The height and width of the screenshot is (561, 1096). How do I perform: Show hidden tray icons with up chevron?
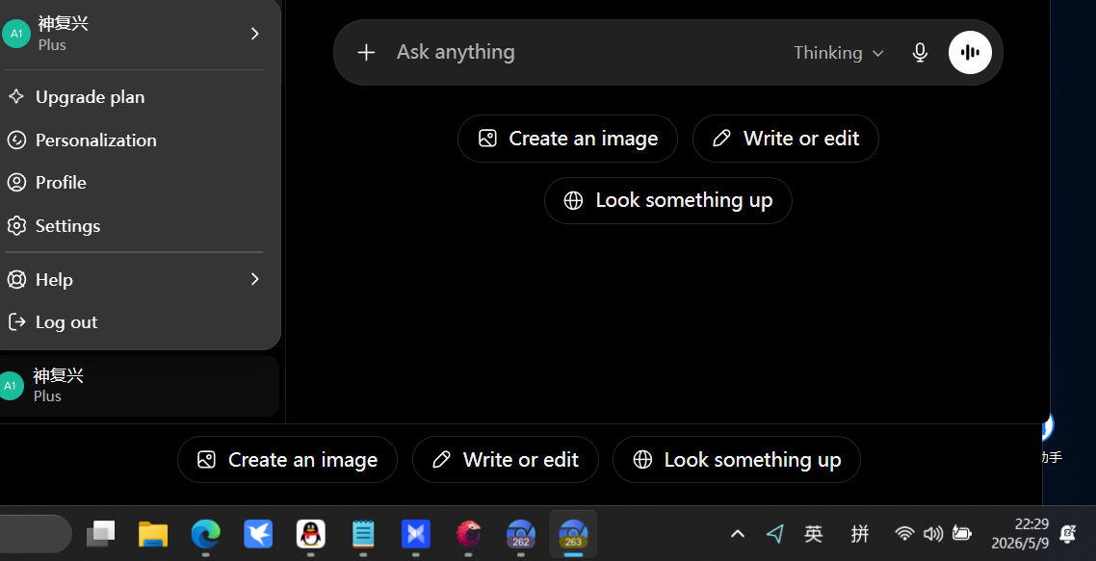(738, 534)
